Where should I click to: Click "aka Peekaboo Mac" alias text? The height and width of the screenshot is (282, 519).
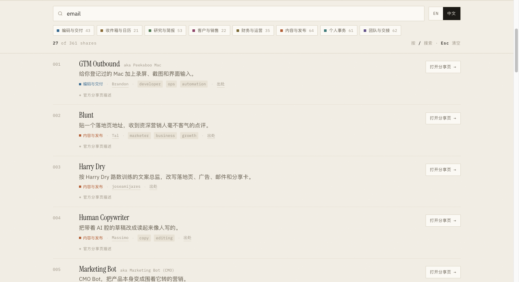pos(142,65)
